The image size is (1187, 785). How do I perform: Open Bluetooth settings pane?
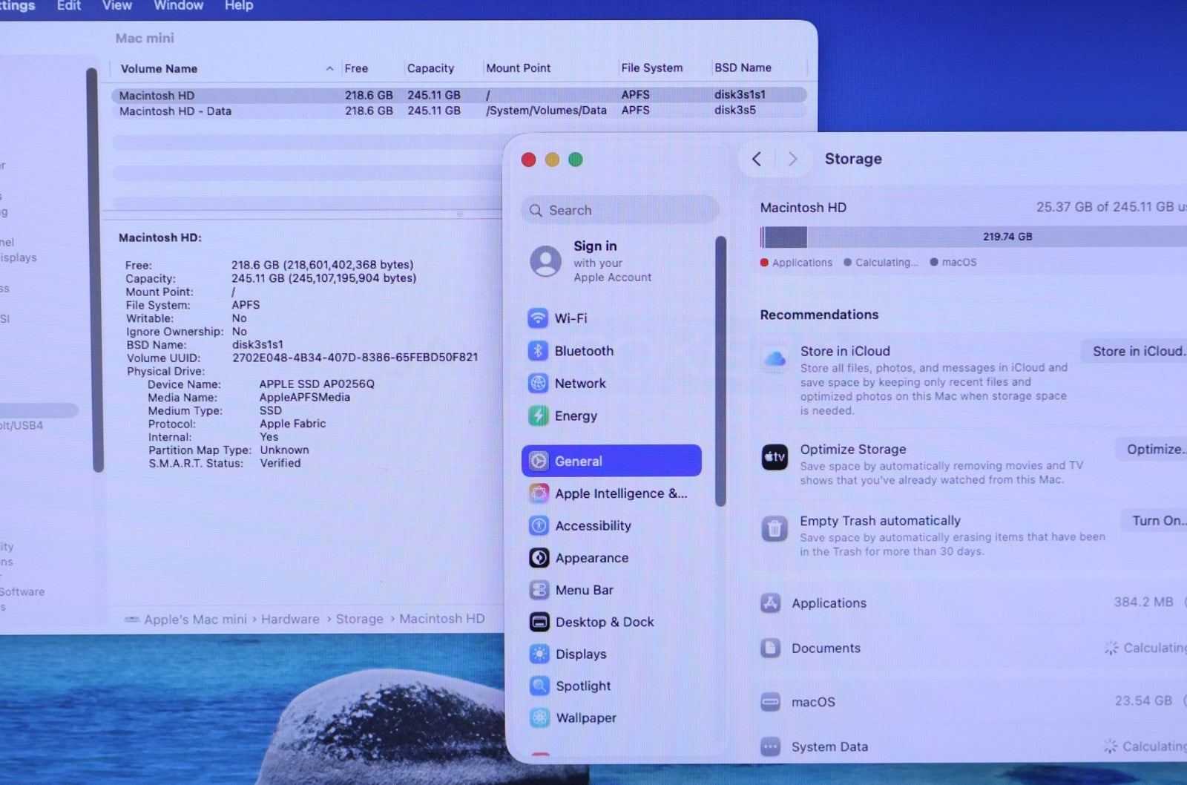point(583,351)
